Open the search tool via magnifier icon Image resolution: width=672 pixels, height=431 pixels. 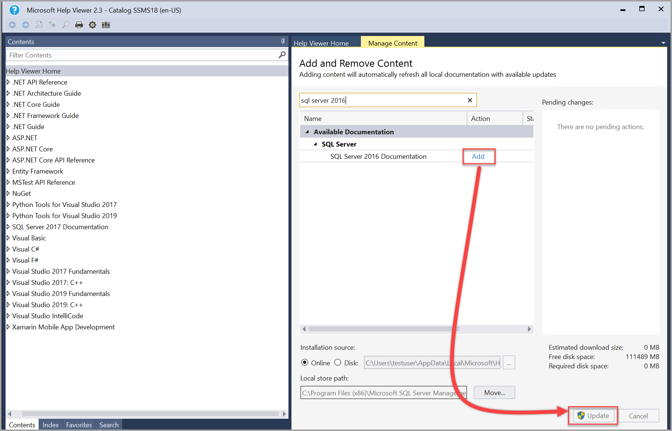65,24
